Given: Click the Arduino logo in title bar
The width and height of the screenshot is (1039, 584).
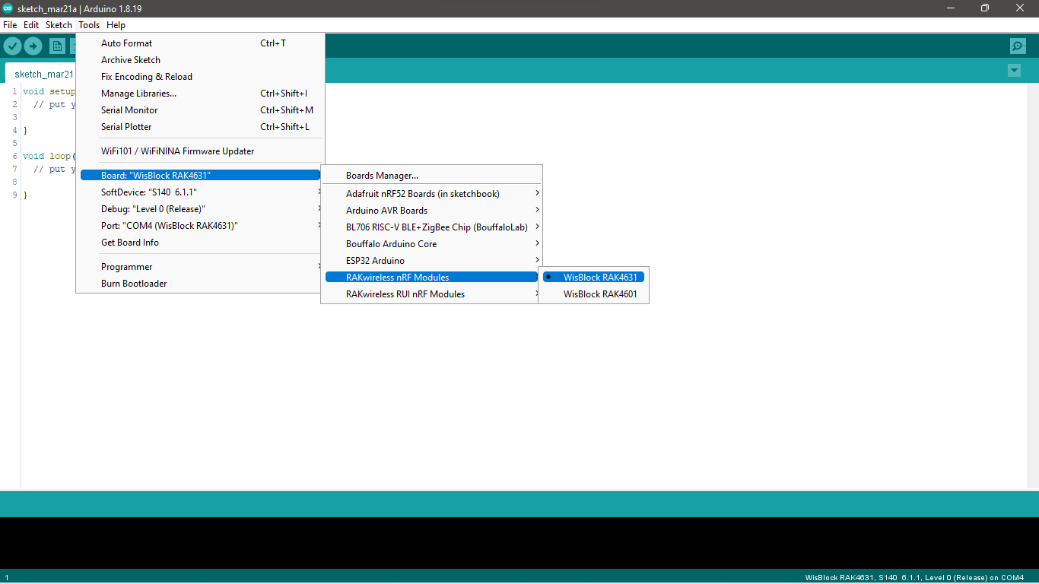Looking at the screenshot, I should click(x=8, y=8).
